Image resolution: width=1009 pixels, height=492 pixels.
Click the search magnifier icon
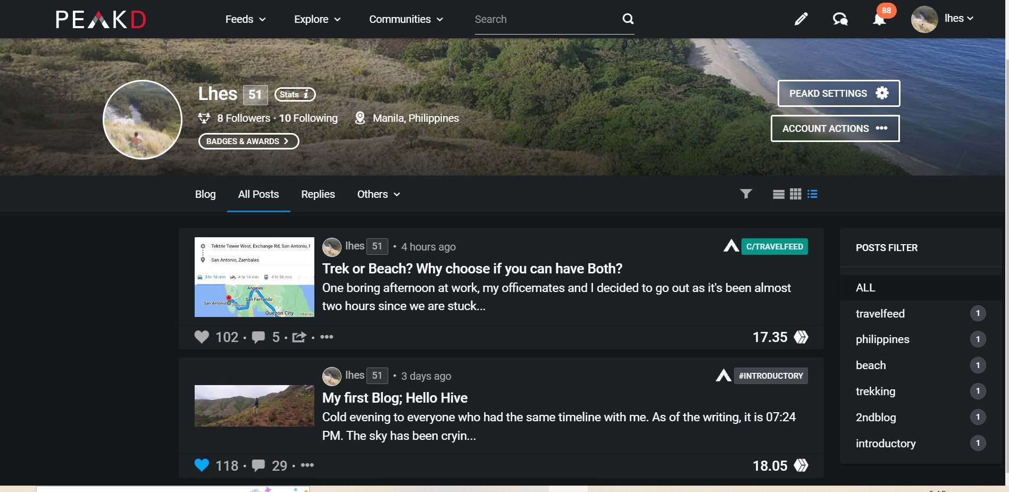[628, 19]
